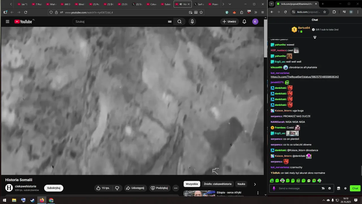Dislike the video with thumbs down

click(x=117, y=188)
